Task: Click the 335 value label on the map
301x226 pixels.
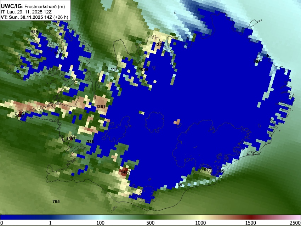Action: (90, 142)
